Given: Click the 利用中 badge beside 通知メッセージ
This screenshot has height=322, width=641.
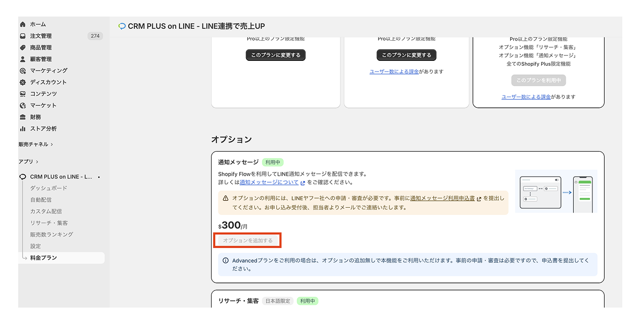Looking at the screenshot, I should (x=273, y=162).
